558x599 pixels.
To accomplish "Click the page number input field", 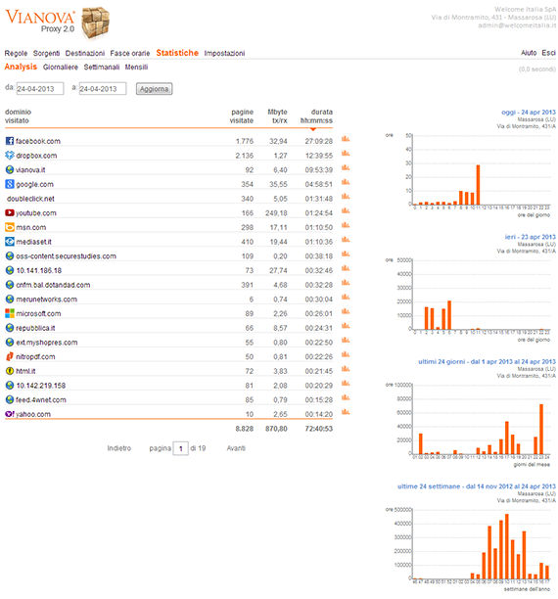I will coord(180,448).
